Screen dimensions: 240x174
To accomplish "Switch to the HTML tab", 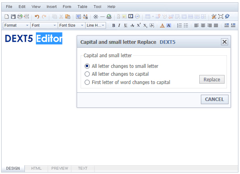I will pyautogui.click(x=36, y=168).
